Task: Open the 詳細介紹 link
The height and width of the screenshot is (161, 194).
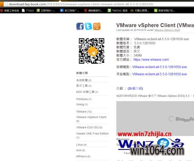Action: click(135, 89)
